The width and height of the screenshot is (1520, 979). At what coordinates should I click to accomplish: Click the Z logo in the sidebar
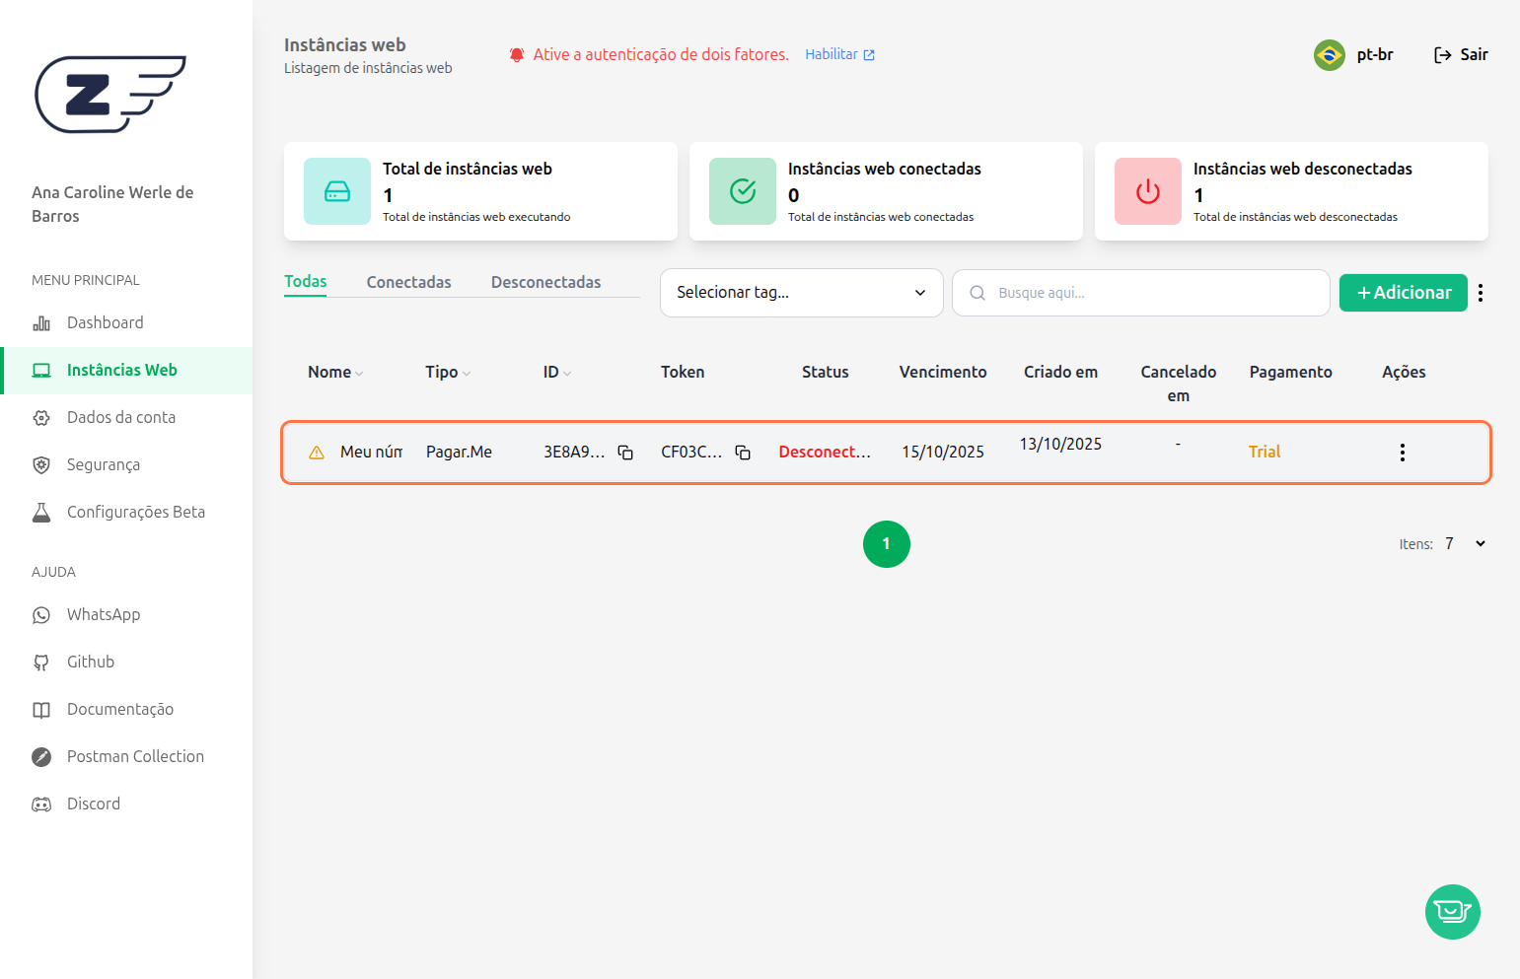point(109,94)
